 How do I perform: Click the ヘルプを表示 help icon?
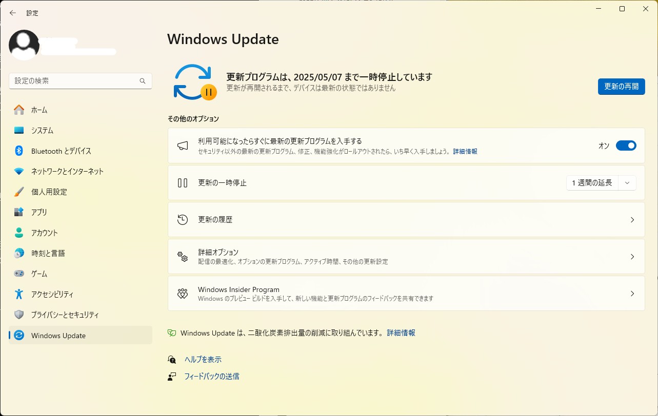[172, 360]
